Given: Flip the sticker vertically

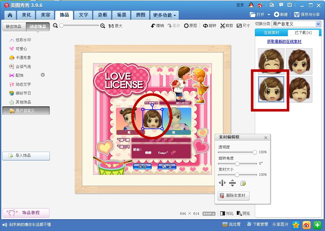Looking at the screenshot, I should tap(233, 183).
